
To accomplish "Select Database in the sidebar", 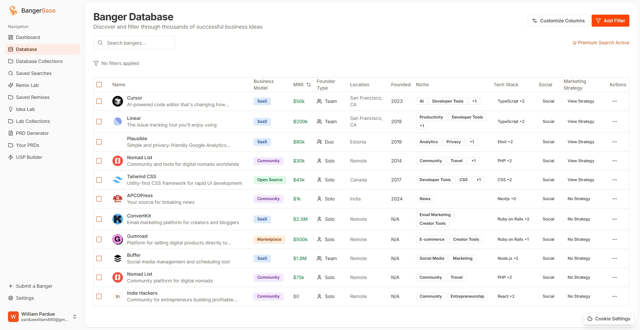I will pyautogui.click(x=43, y=49).
